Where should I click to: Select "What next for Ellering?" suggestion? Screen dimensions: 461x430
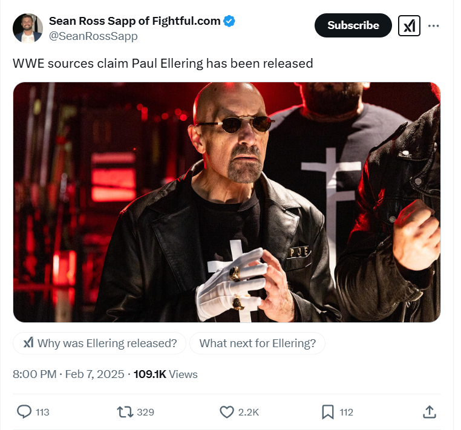point(257,343)
